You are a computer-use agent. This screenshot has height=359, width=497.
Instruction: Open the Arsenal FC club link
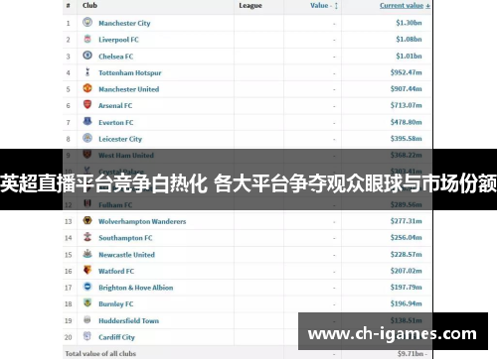click(115, 106)
